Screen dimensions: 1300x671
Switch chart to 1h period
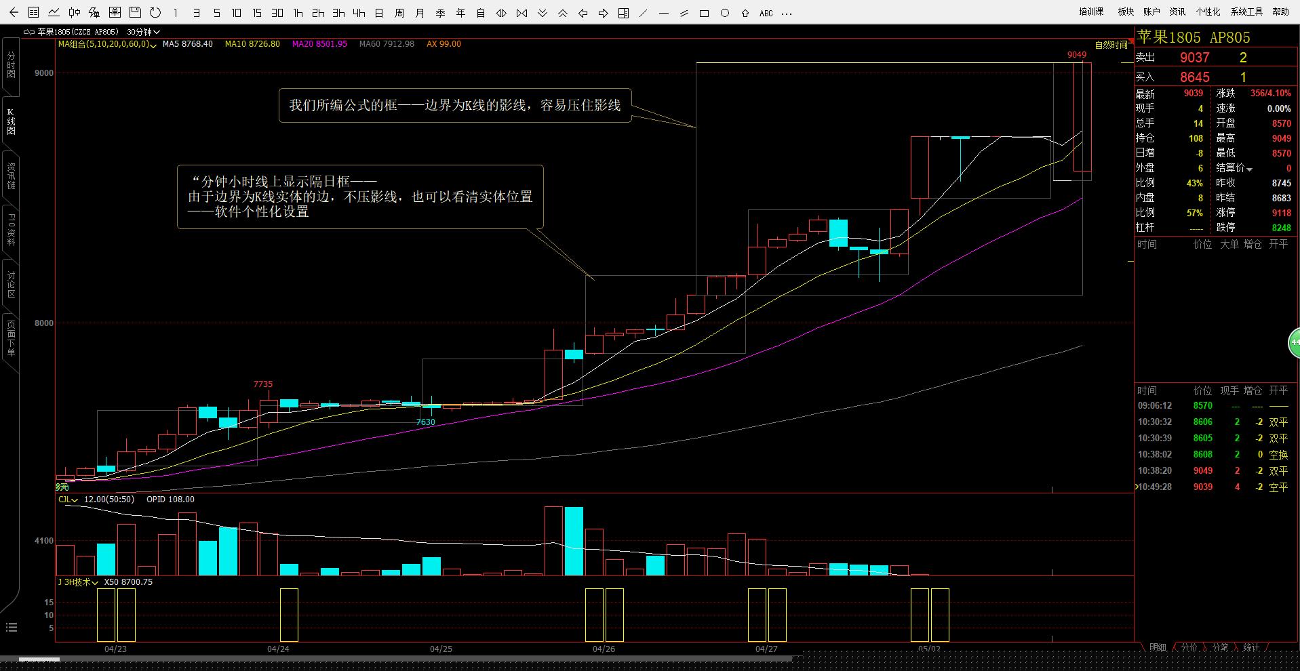(298, 13)
